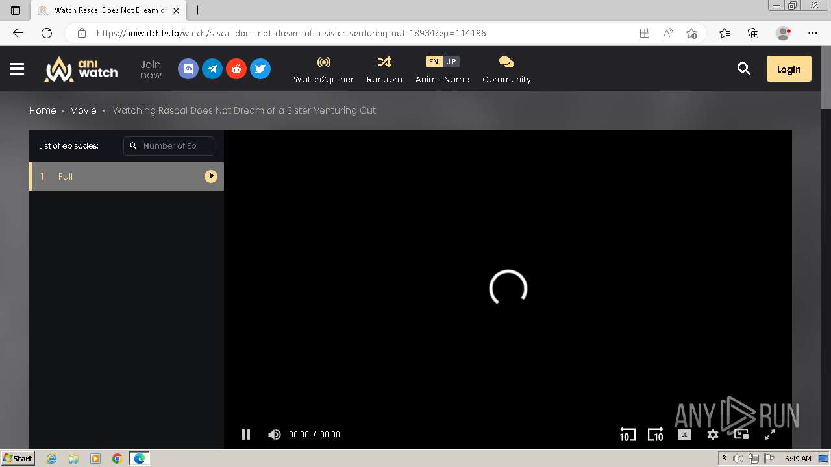Select episode 1 Full
The width and height of the screenshot is (831, 467).
(x=127, y=176)
